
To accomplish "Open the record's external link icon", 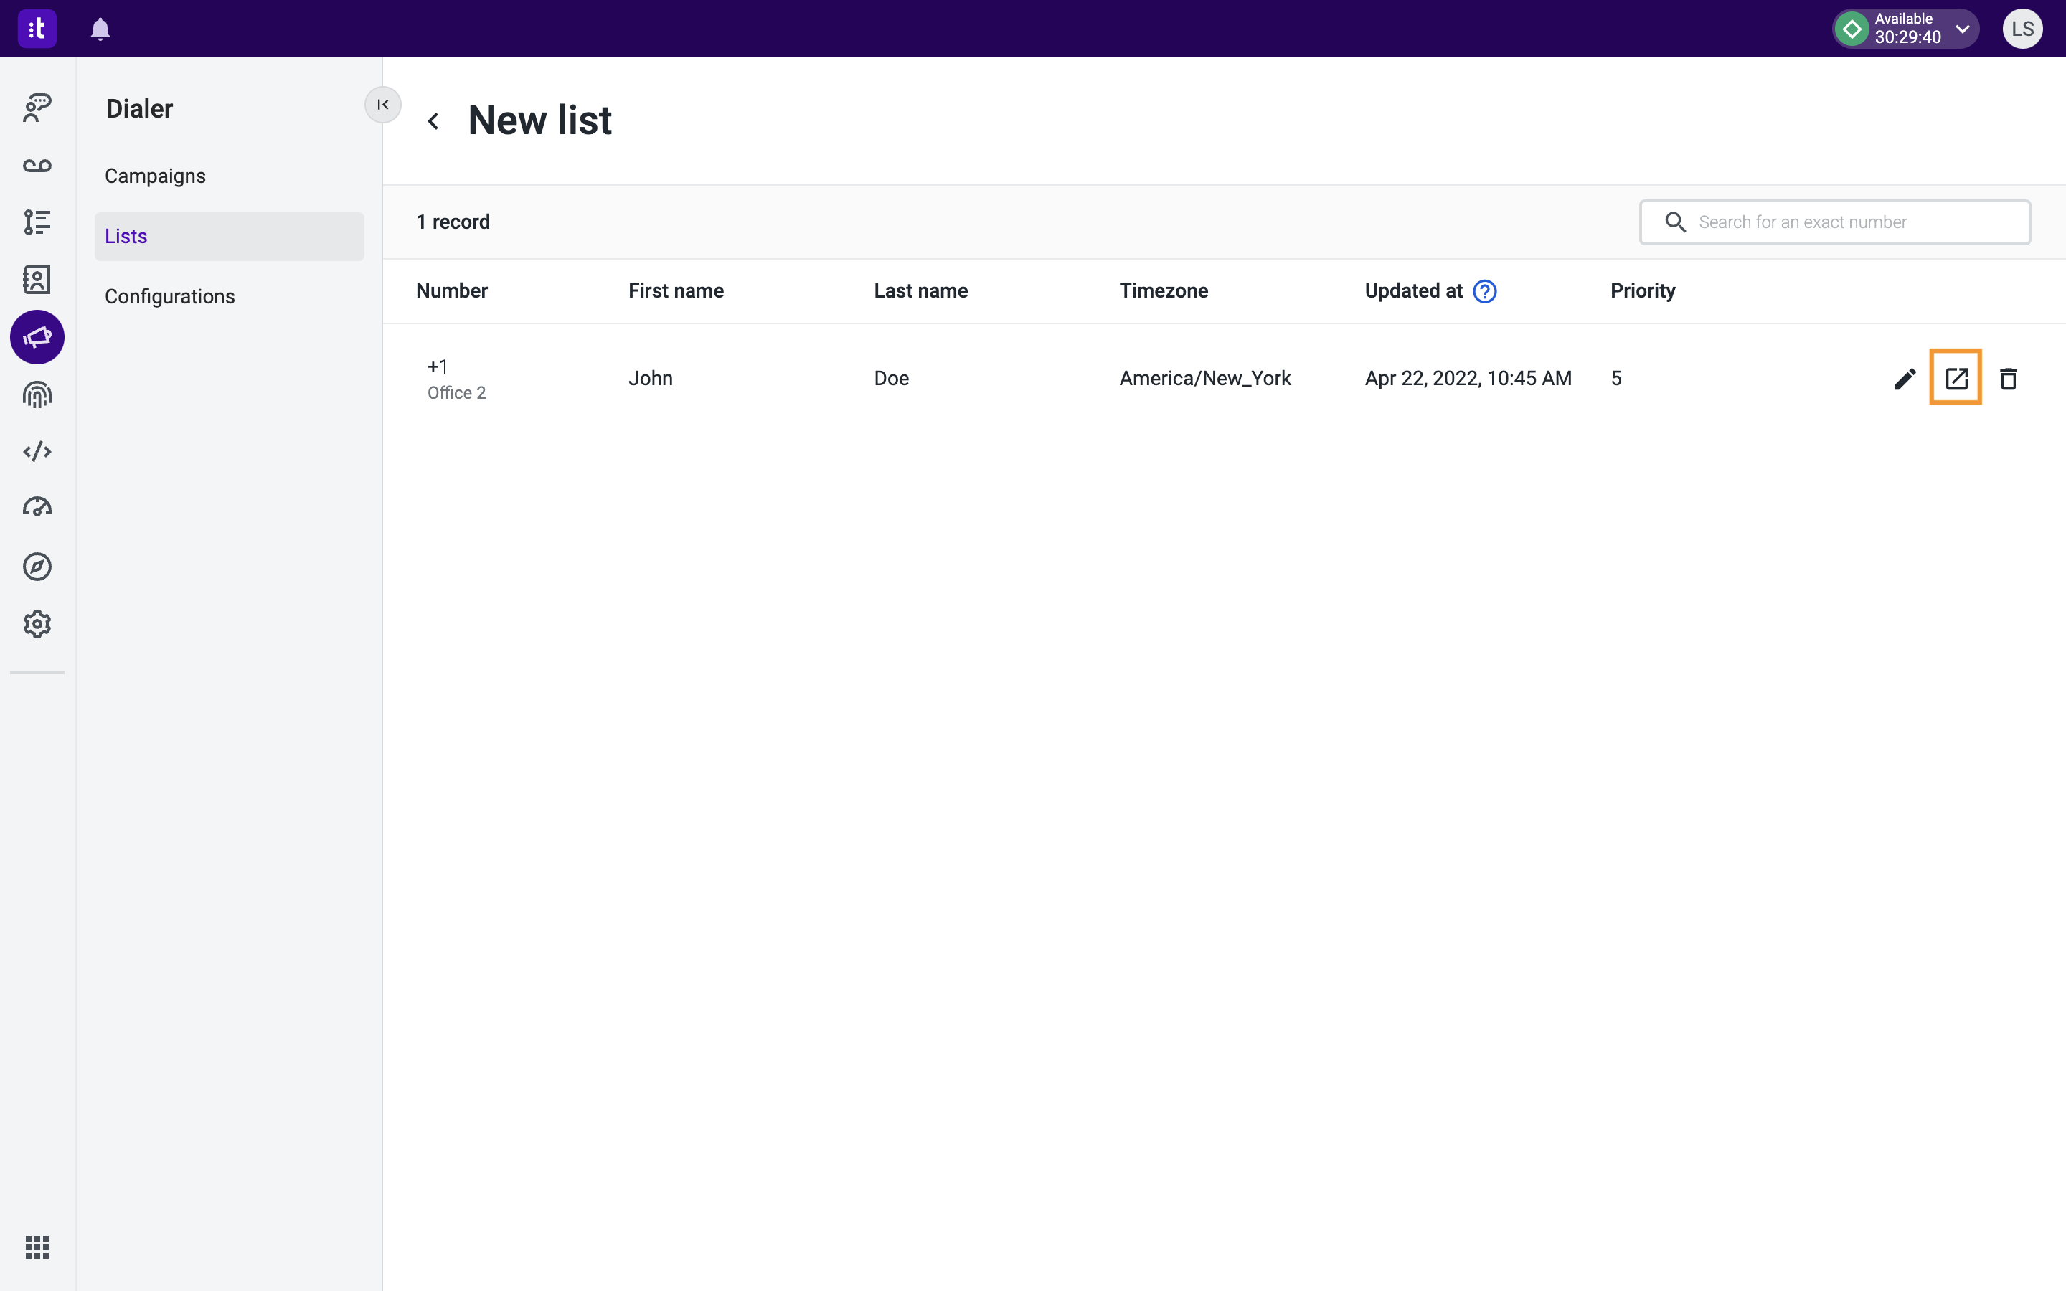I will coord(1956,378).
